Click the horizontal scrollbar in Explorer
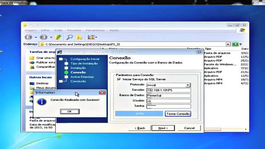Viewport: 265px width, 149px height. (212, 130)
